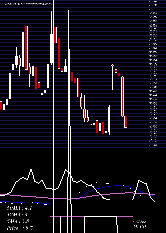Click the 12MA : 4 label
The width and height of the screenshot is (166, 233).
click(17, 215)
